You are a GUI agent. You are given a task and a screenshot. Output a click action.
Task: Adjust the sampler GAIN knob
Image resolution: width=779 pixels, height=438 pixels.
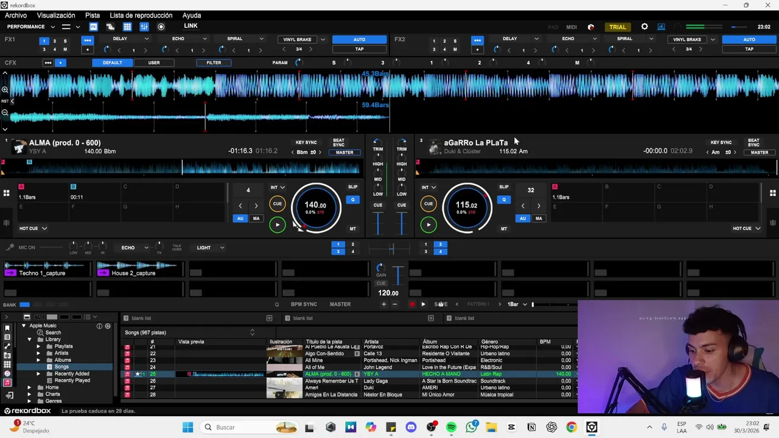click(x=380, y=268)
